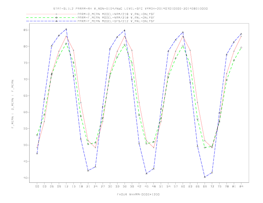Click y-axis tick value 80
Viewport: 263px width, 203px height.
(25, 46)
